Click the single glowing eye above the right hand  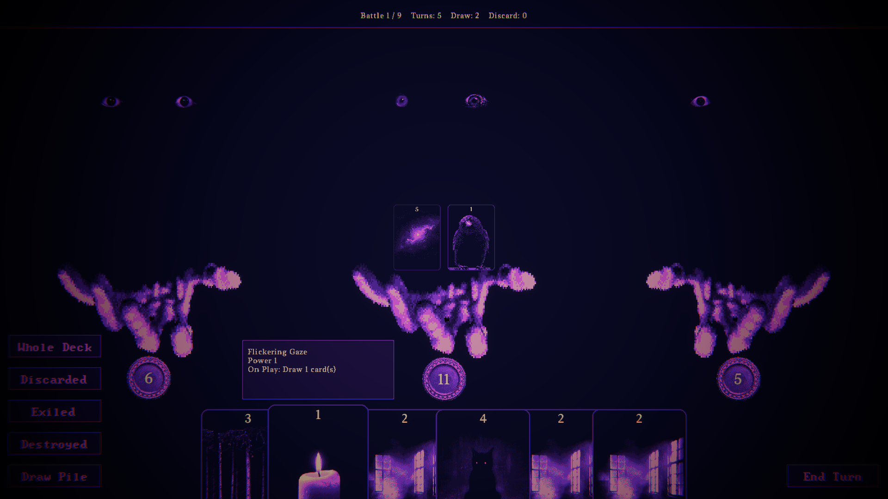[700, 101]
